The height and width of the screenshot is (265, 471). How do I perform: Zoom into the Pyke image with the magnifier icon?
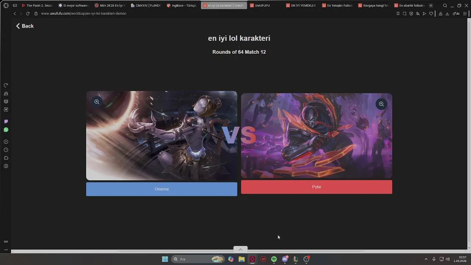tap(381, 104)
